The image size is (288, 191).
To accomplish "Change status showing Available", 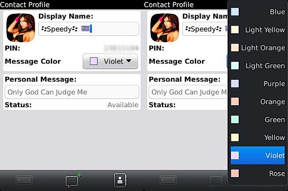I will (123, 105).
